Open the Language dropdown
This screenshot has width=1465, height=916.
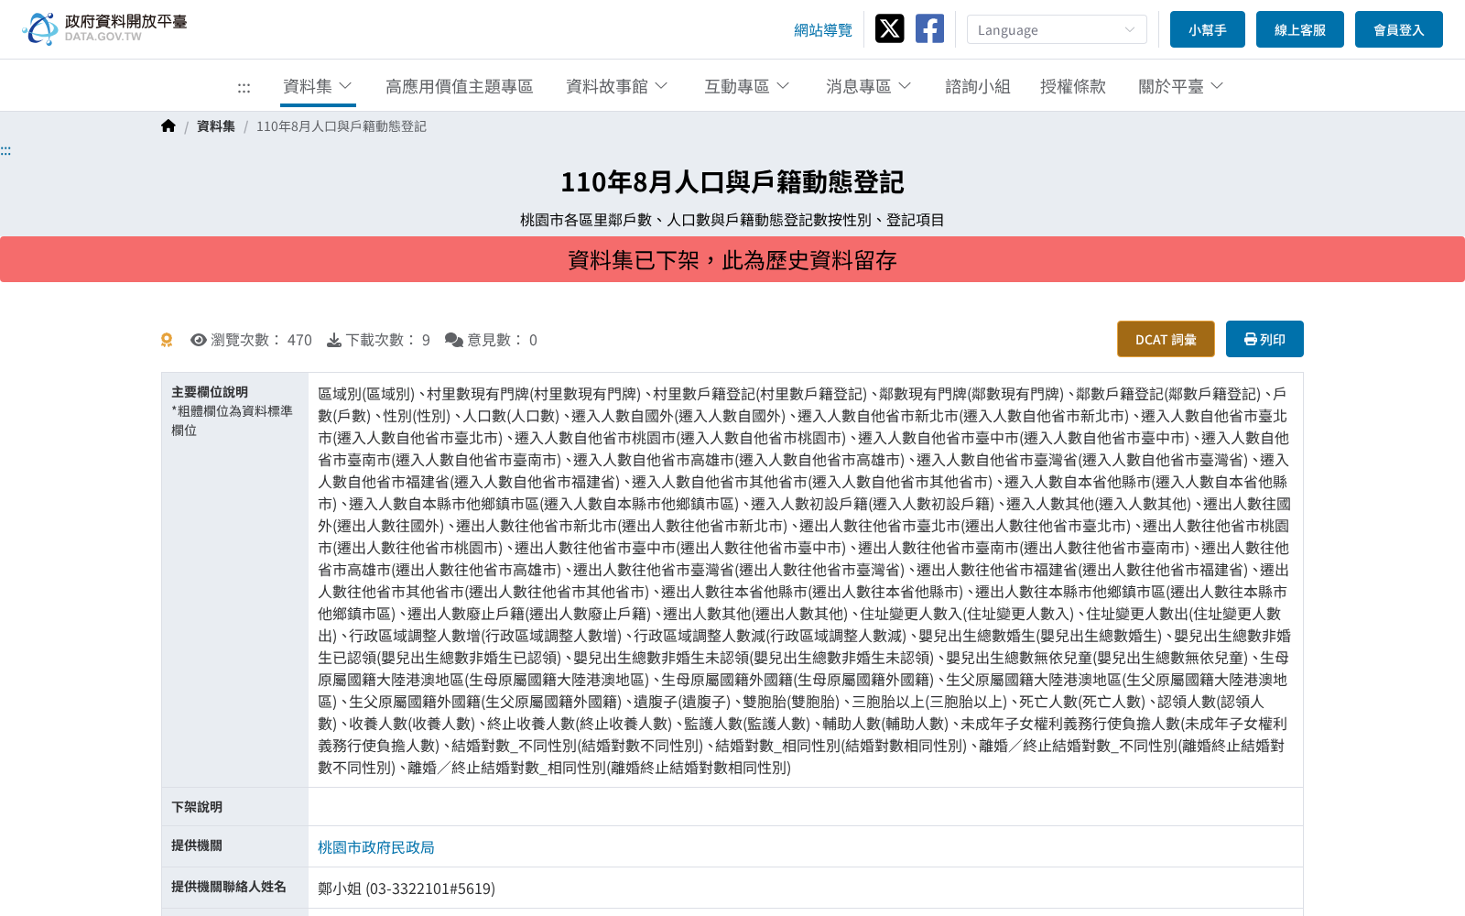click(x=1057, y=29)
